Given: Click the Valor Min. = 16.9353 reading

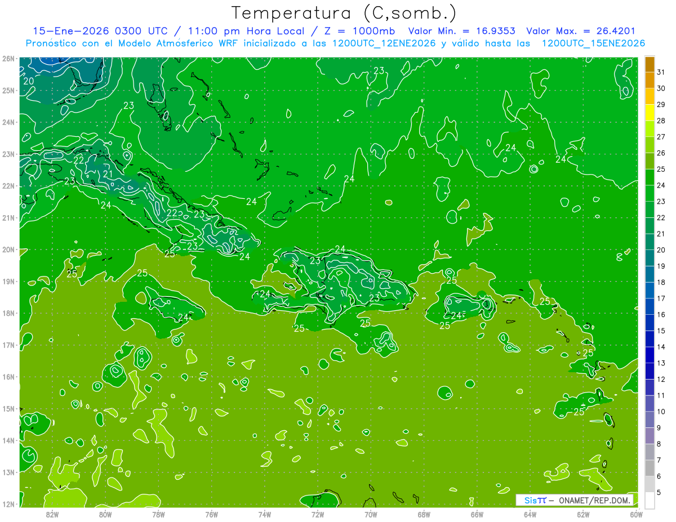Looking at the screenshot, I should pyautogui.click(x=462, y=31).
